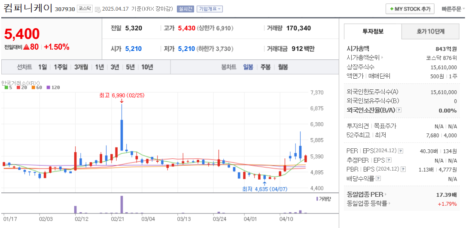Viewport: 468px width, 228px height.
Task: Click the stock code 307930
Action: (x=65, y=9)
